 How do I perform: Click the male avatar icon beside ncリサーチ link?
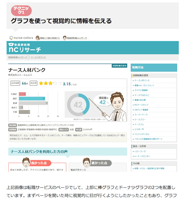point(64,38)
